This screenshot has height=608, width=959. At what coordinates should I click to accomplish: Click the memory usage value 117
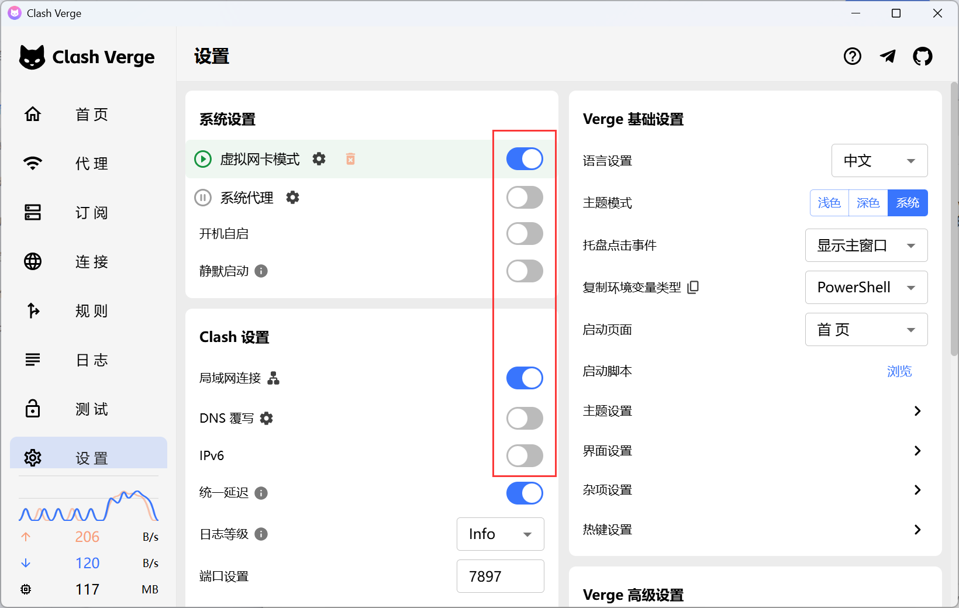coord(87,589)
